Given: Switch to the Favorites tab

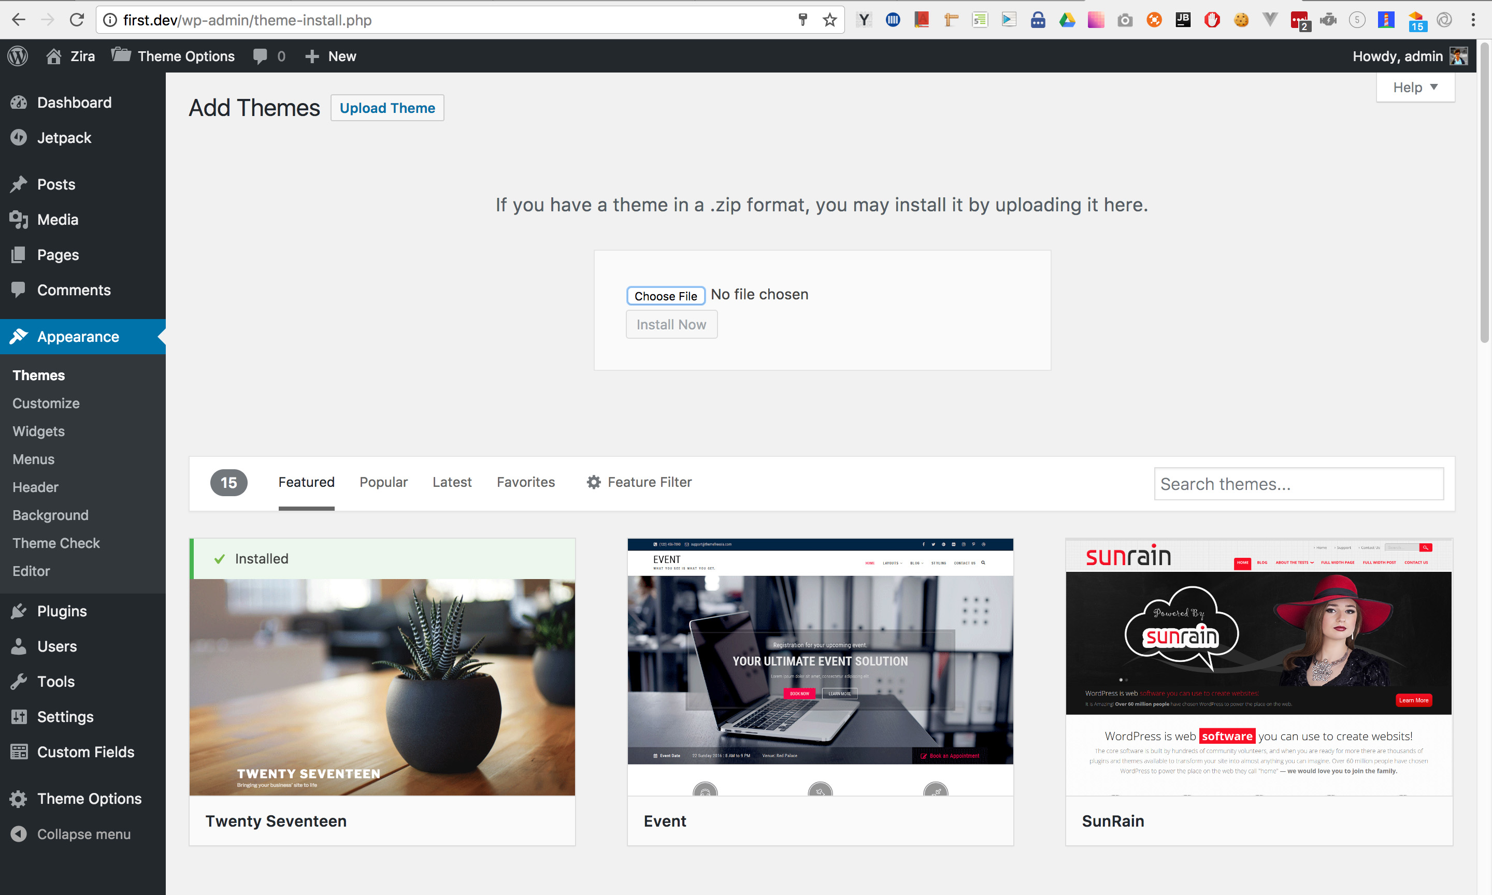Looking at the screenshot, I should (526, 482).
